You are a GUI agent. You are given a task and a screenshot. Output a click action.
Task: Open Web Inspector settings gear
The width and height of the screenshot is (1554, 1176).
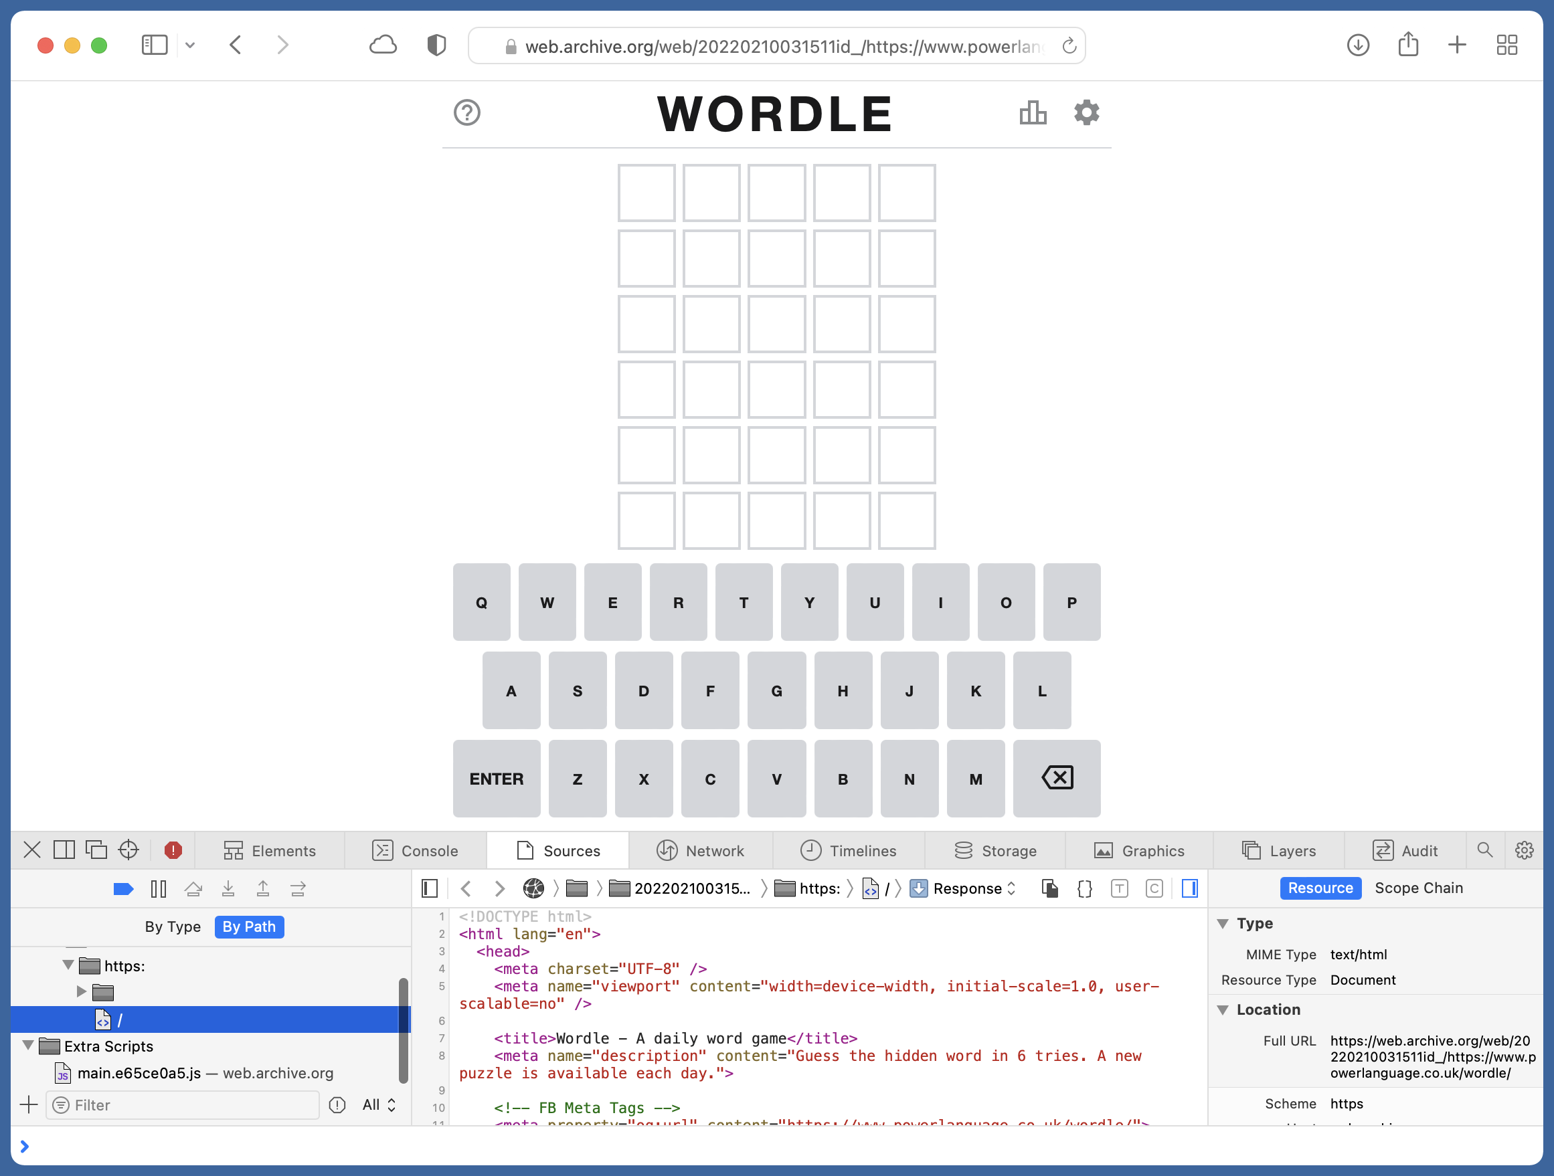[1524, 850]
